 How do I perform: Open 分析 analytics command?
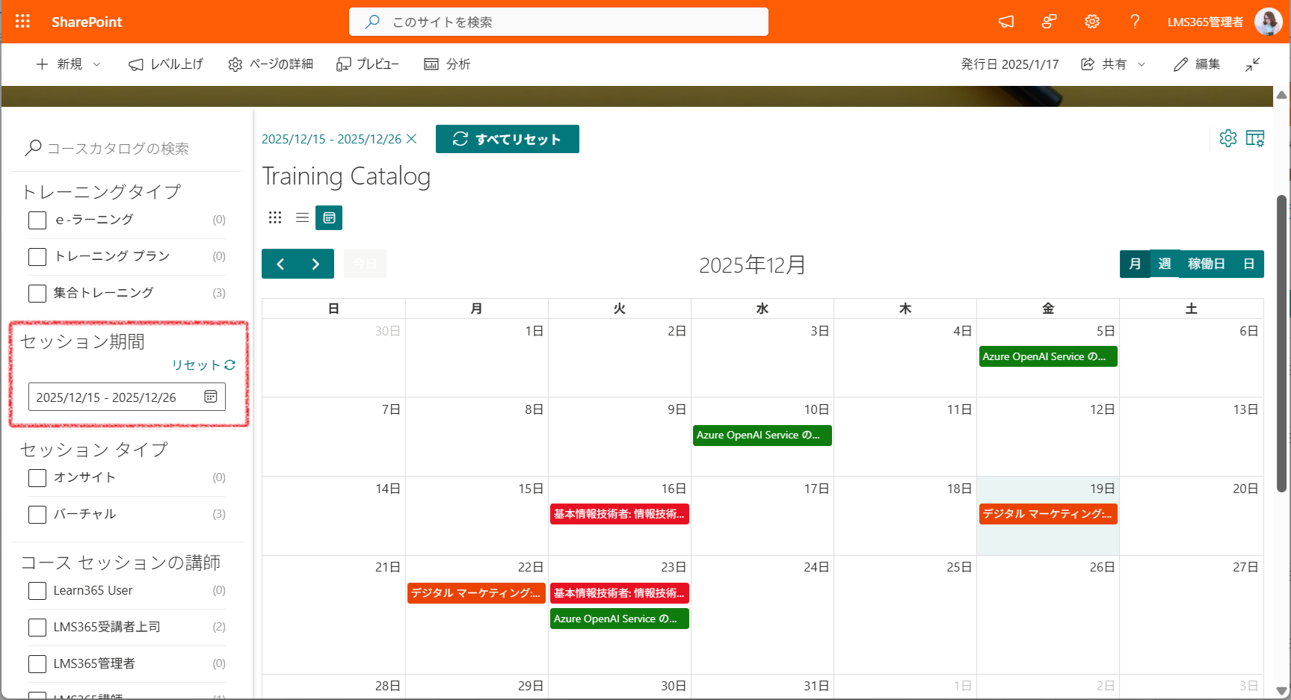click(447, 64)
